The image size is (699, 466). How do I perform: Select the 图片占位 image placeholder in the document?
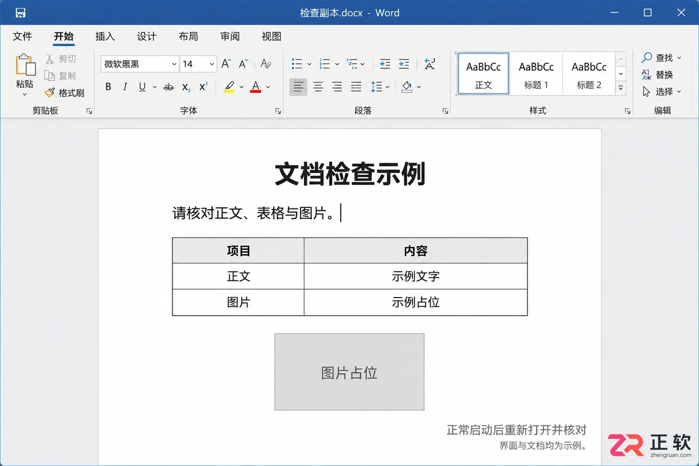point(349,372)
